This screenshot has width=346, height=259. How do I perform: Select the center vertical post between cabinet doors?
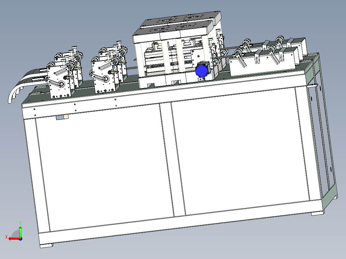(x=172, y=159)
